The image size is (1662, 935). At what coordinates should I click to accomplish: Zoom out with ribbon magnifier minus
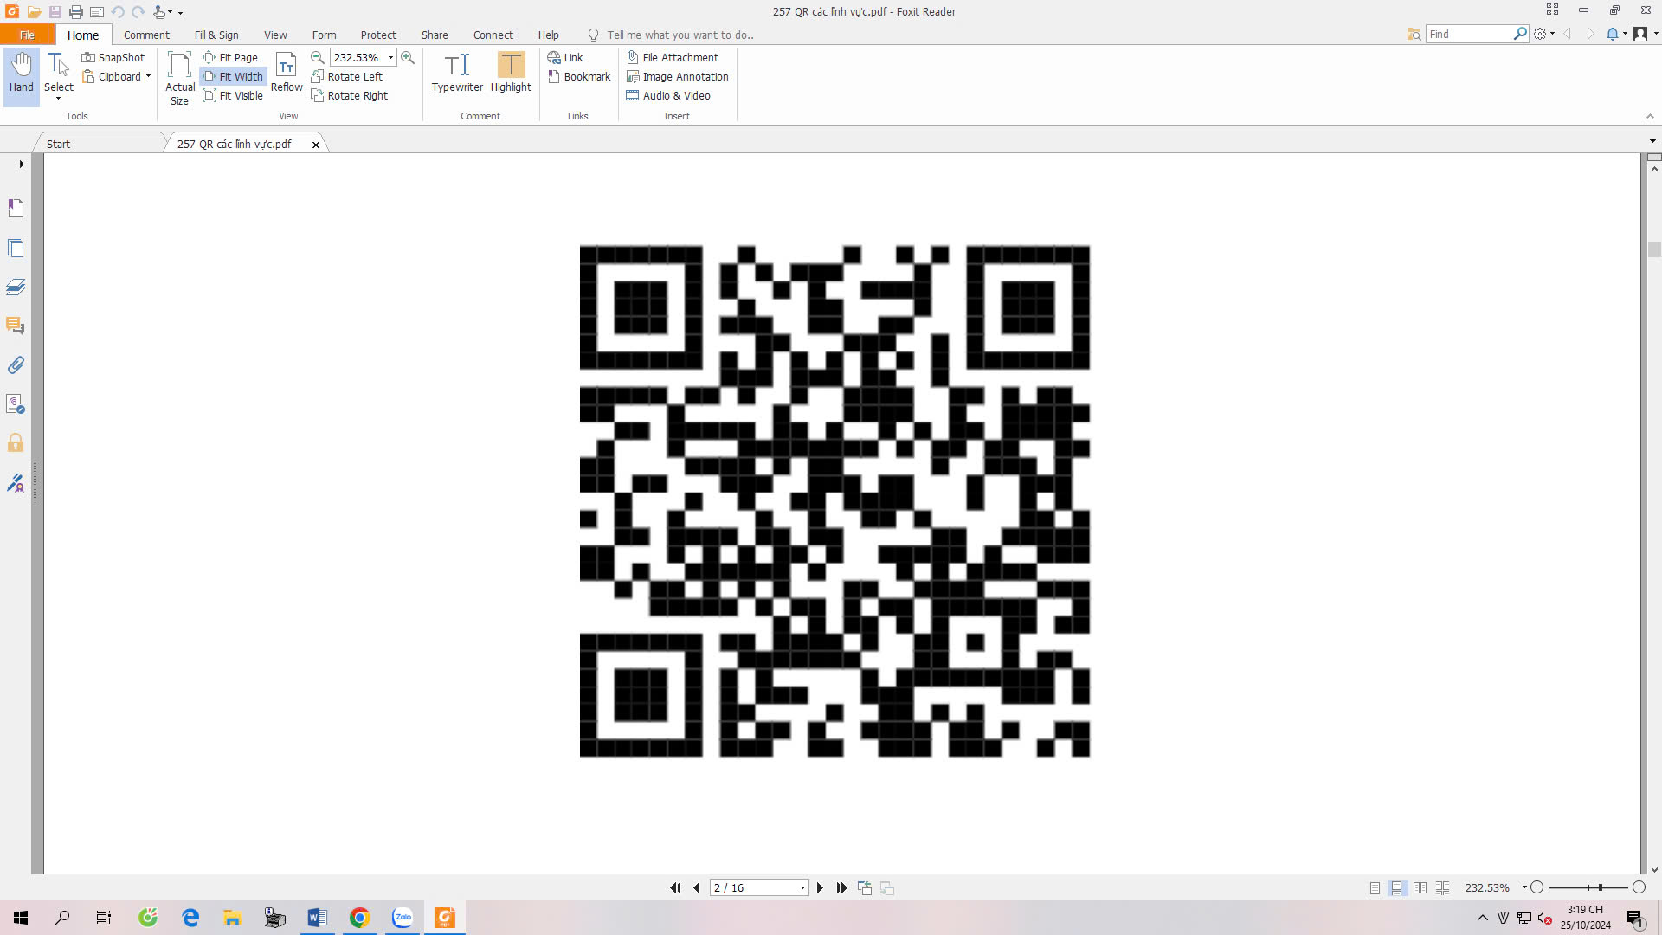click(x=318, y=57)
